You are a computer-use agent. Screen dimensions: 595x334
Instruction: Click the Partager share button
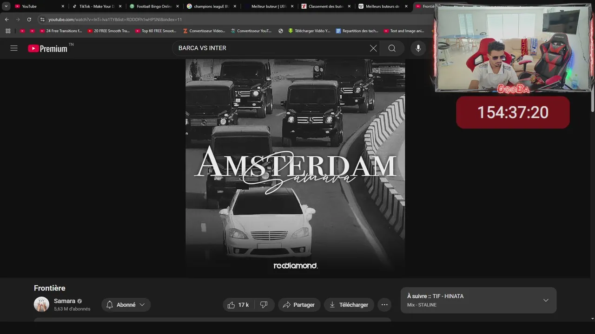(299, 305)
